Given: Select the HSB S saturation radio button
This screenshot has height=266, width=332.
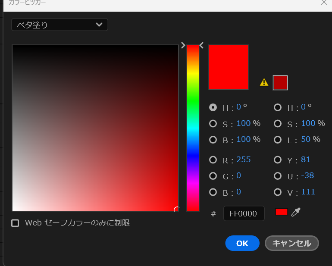Looking at the screenshot, I should coord(213,124).
